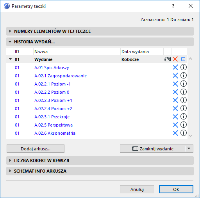The width and height of the screenshot is (200, 198).
Task: Delete issue 01 with red X icon
Action: [x=175, y=59]
